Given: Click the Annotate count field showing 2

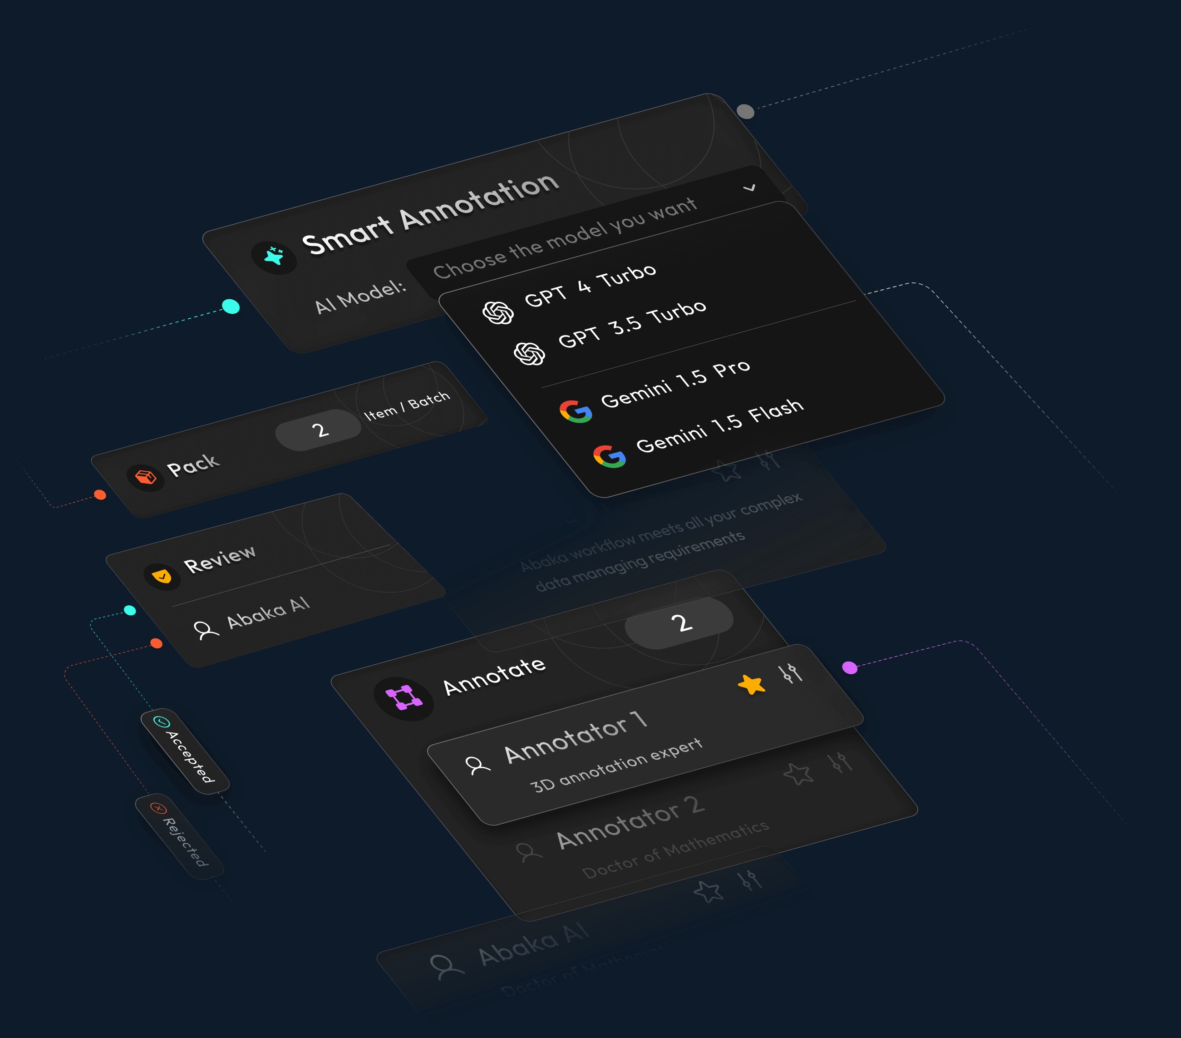Looking at the screenshot, I should 680,623.
